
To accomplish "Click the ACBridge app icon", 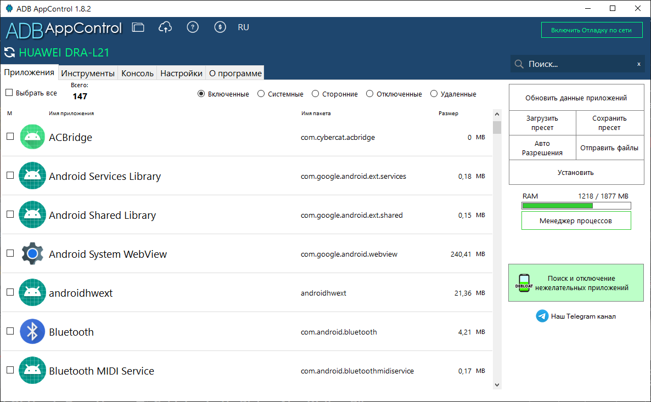I will [32, 137].
